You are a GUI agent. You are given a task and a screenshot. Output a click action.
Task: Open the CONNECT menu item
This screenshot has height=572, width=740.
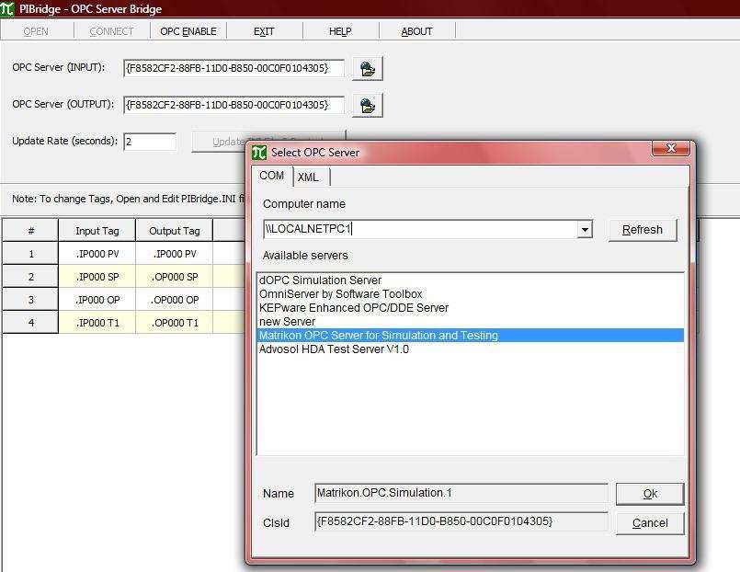point(111,31)
